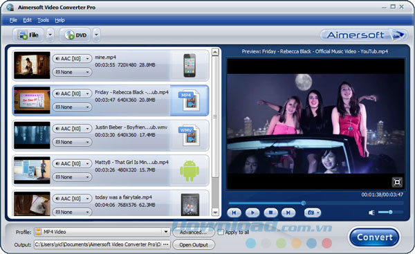Click the output browse ellipsis button

(166, 244)
